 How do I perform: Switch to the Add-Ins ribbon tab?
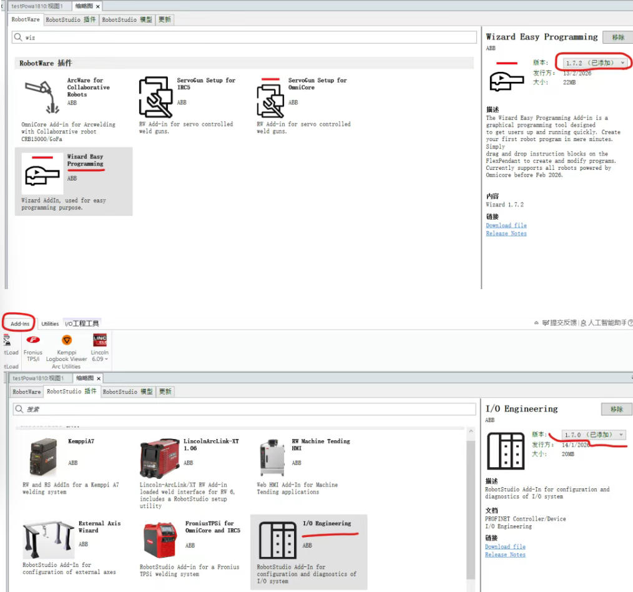click(20, 323)
